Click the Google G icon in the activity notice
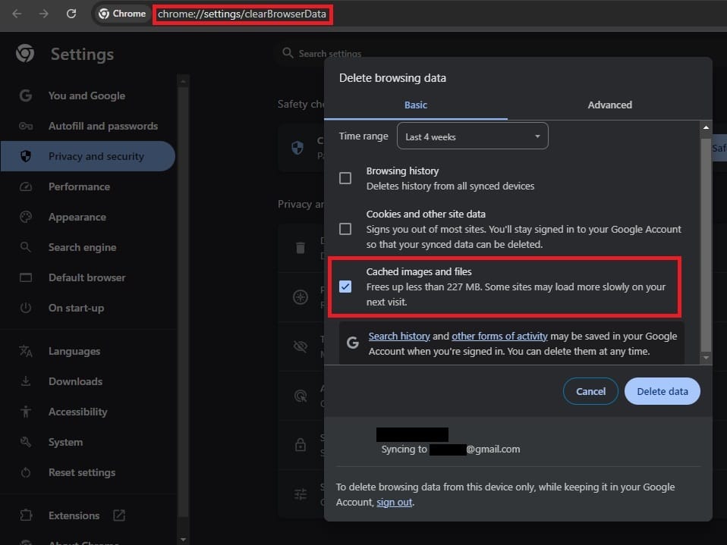Image resolution: width=727 pixels, height=545 pixels. (352, 343)
